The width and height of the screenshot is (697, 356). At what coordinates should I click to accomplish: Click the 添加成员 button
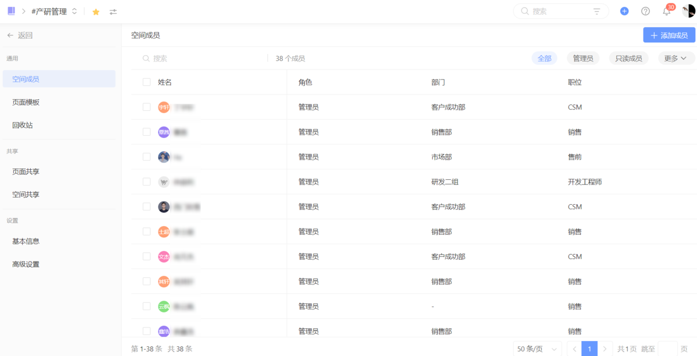click(x=668, y=35)
